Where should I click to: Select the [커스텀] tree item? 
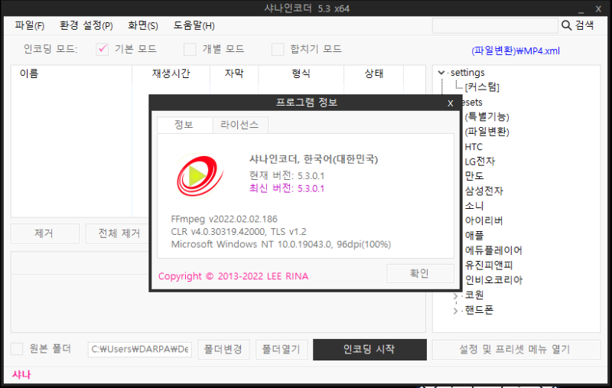click(x=482, y=87)
